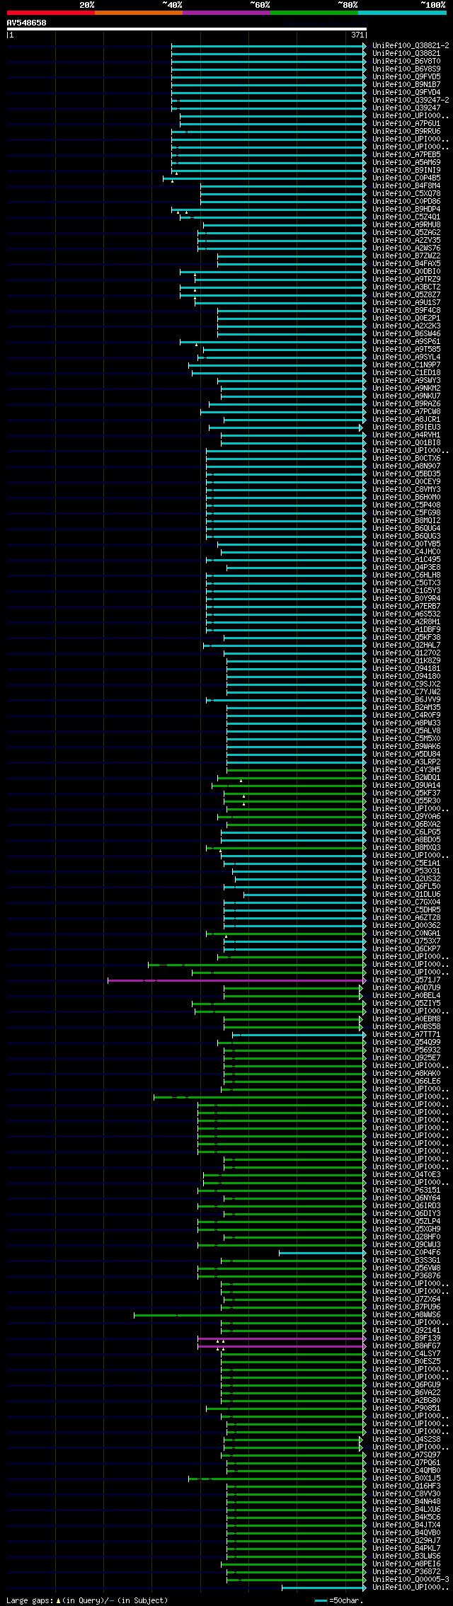Select the UniRef100_C8VMY3 label
The image size is (453, 1606).
click(x=406, y=489)
